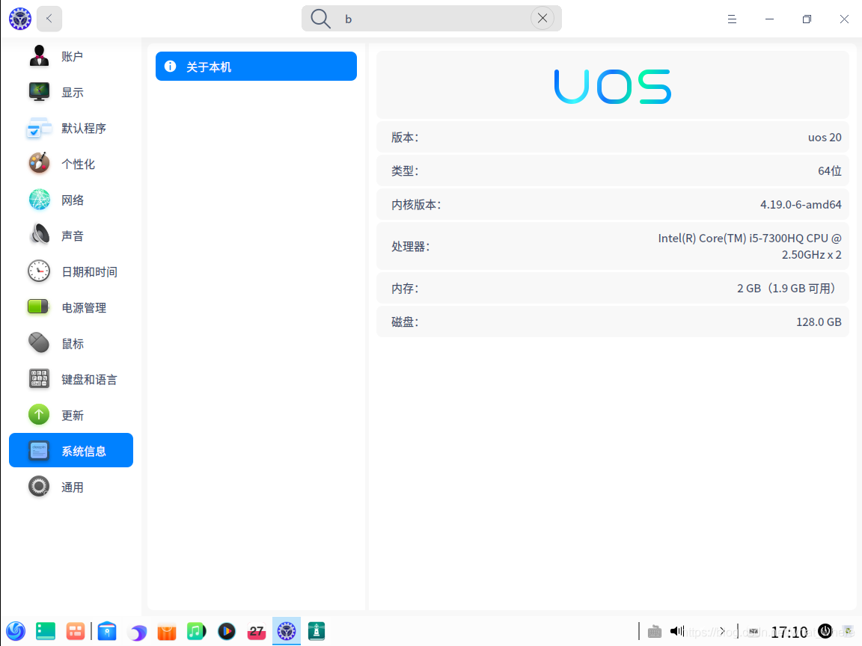Launch the music player from the dock
Image resolution: width=862 pixels, height=646 pixels.
pyautogui.click(x=196, y=631)
